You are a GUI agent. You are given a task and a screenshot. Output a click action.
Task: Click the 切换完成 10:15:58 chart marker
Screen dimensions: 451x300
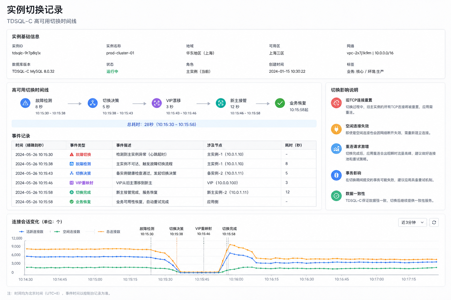click(229, 231)
